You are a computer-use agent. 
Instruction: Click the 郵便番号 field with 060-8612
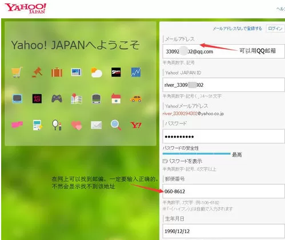(x=223, y=191)
